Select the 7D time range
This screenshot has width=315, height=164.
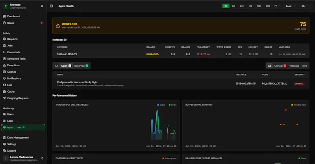click(250, 6)
